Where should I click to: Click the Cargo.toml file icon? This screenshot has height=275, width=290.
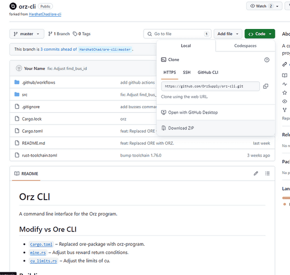(17, 131)
